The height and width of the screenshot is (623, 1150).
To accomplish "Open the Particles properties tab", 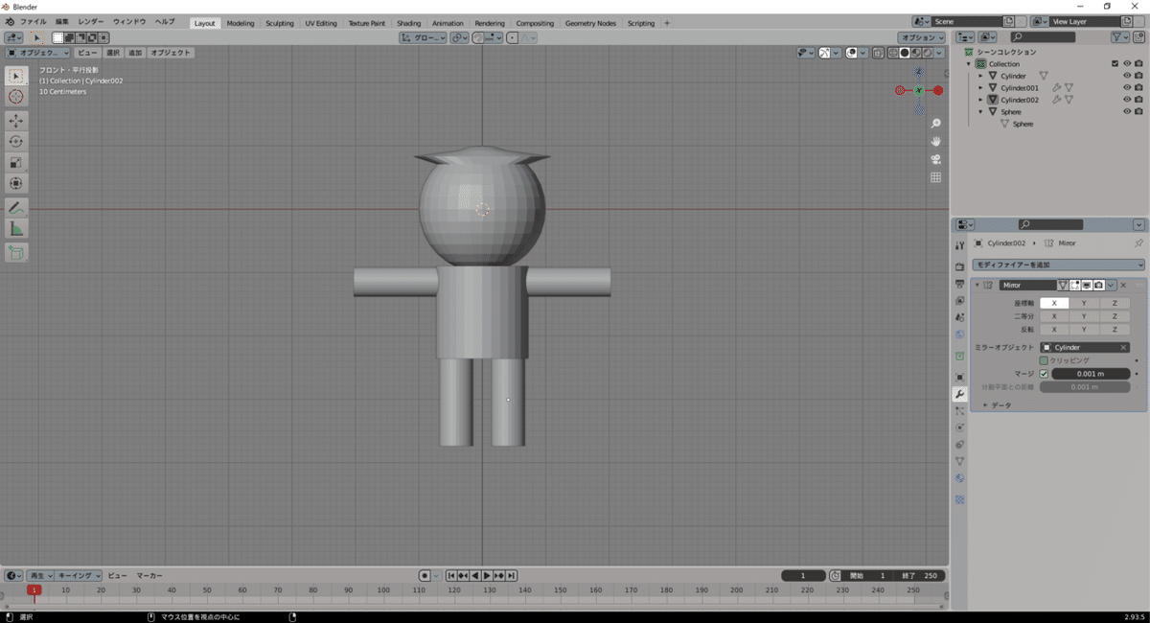I will (960, 411).
